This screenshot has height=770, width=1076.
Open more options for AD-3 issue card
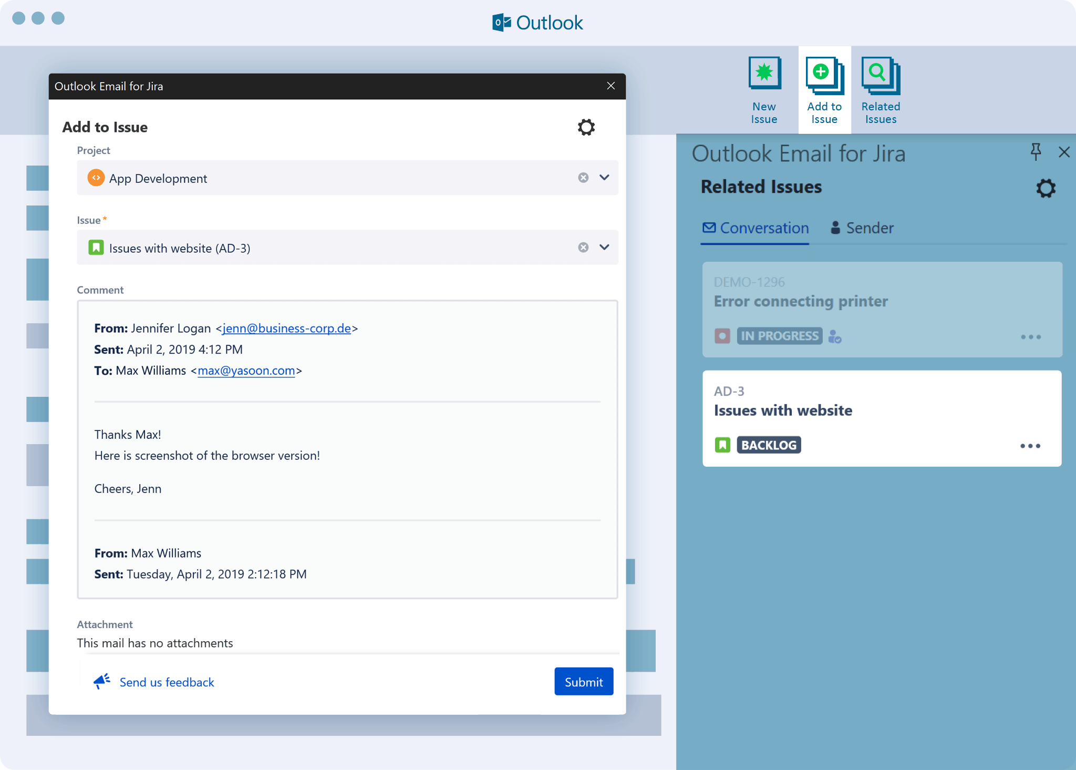pyautogui.click(x=1030, y=446)
